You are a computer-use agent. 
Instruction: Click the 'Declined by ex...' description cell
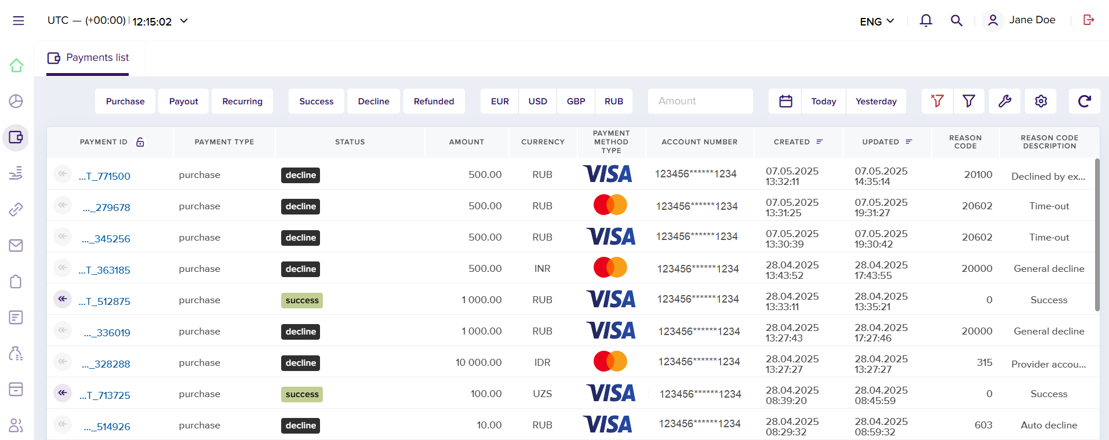click(x=1049, y=176)
